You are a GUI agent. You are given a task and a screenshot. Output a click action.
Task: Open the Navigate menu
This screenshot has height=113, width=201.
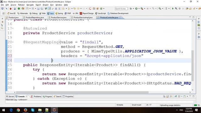coord(30,5)
